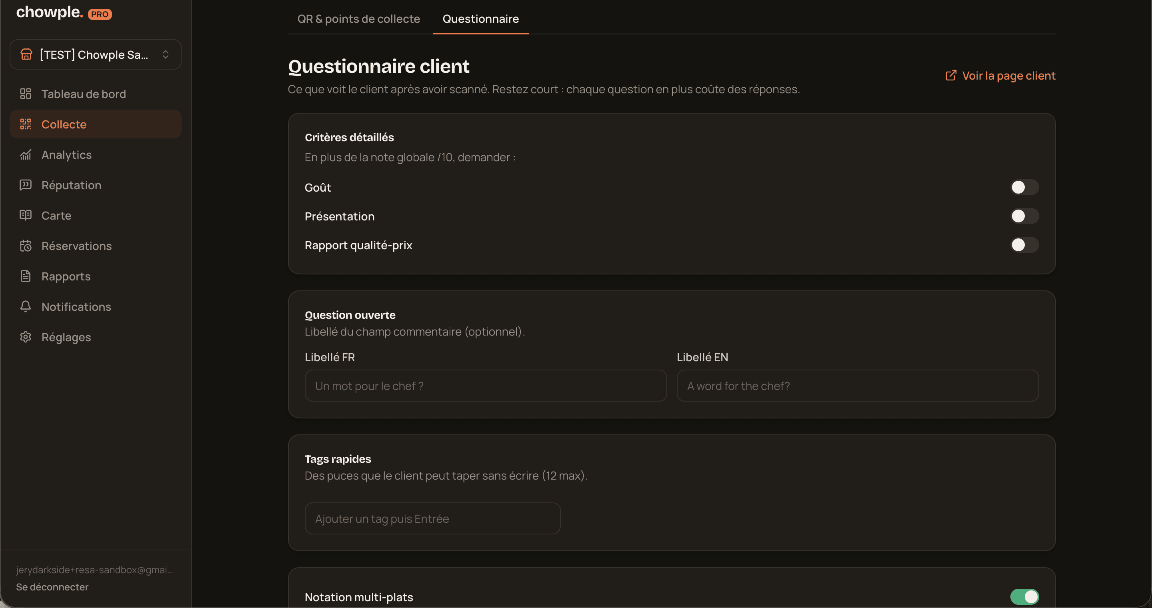Click 'En plus de la note globale' text

pos(410,157)
